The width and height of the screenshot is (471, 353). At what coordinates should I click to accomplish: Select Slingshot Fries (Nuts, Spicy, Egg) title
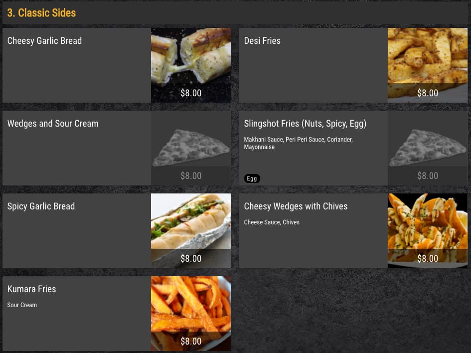(x=305, y=124)
